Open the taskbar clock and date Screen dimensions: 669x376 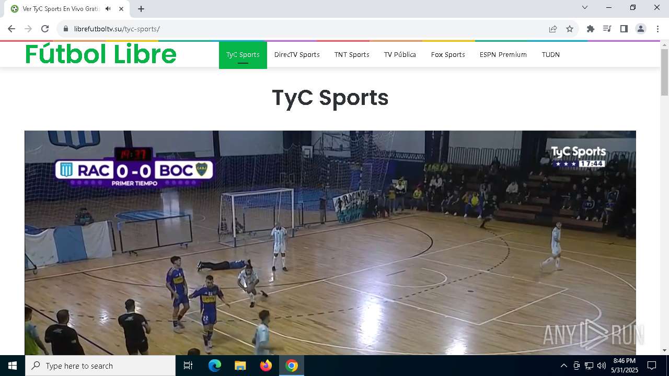click(625, 366)
